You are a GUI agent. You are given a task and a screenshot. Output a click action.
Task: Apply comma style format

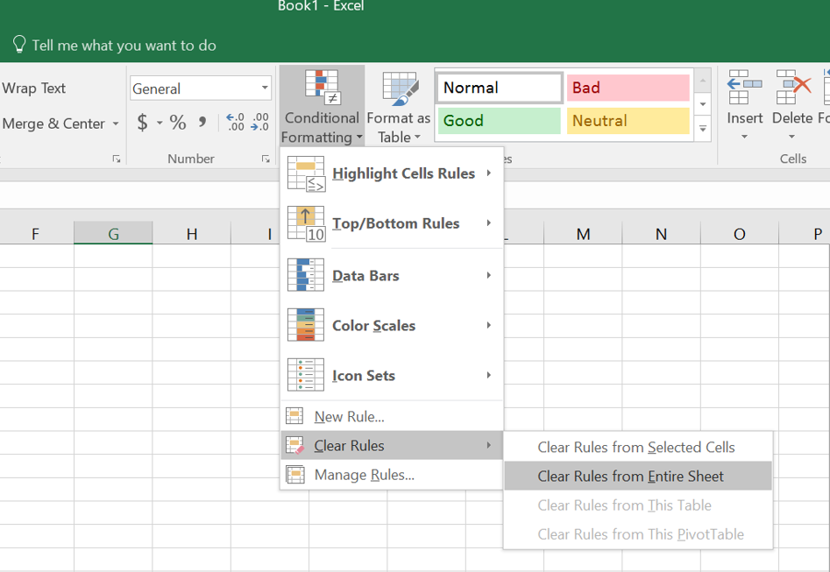[x=202, y=123]
